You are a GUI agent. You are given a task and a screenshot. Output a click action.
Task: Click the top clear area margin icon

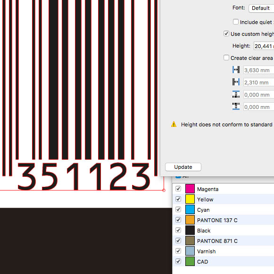pos(236,94)
